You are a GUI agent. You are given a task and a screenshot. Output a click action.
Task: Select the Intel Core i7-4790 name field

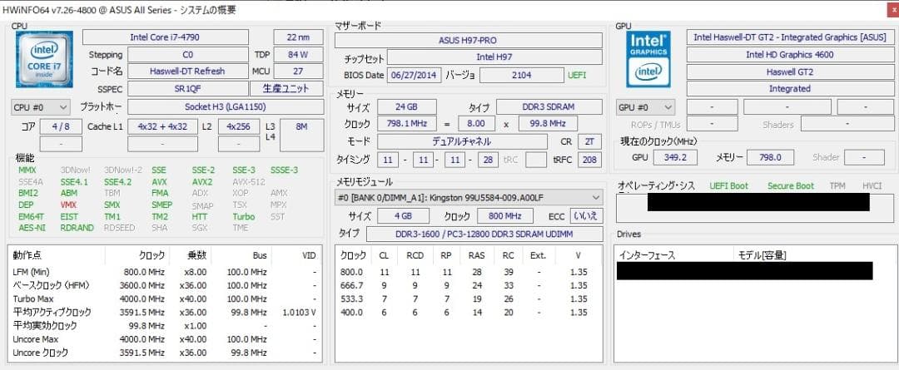(165, 37)
